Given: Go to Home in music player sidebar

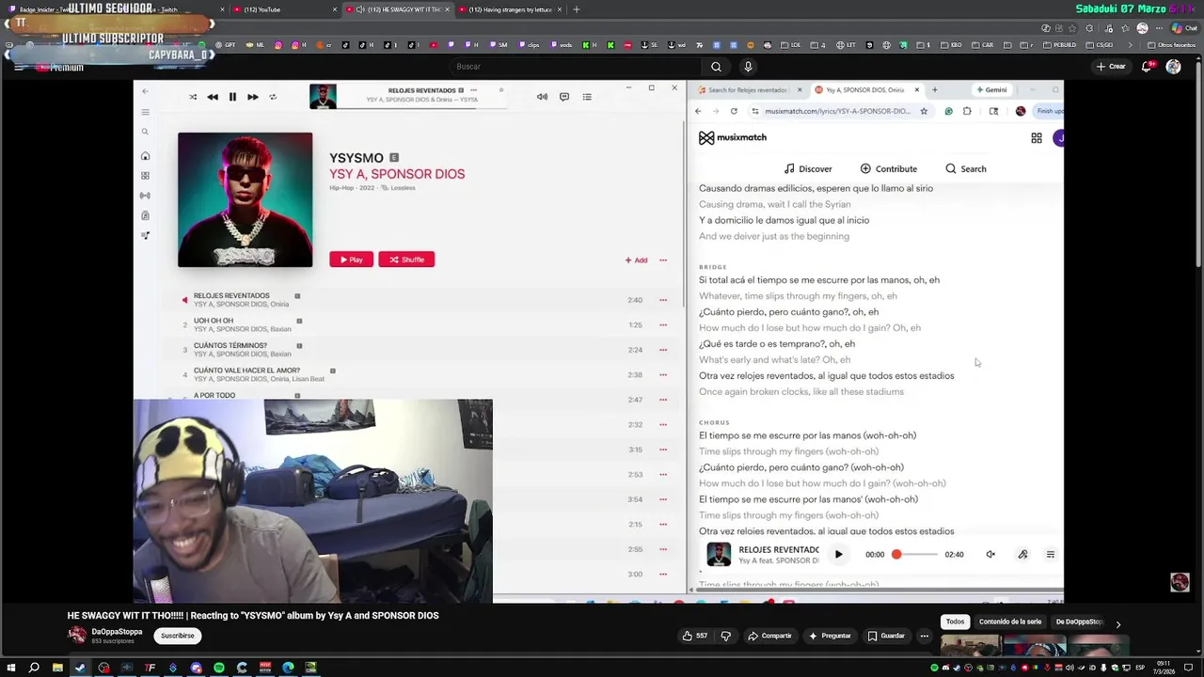Looking at the screenshot, I should click(x=145, y=156).
